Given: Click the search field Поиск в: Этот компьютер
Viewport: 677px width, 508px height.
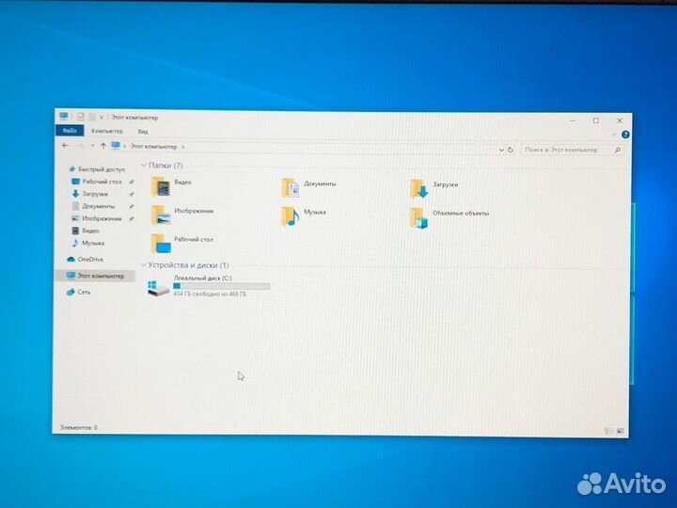Looking at the screenshot, I should 564,150.
